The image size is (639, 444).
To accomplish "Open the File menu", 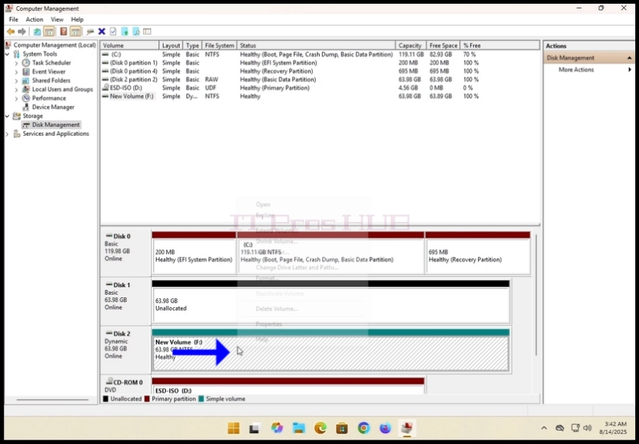I will click(x=14, y=19).
